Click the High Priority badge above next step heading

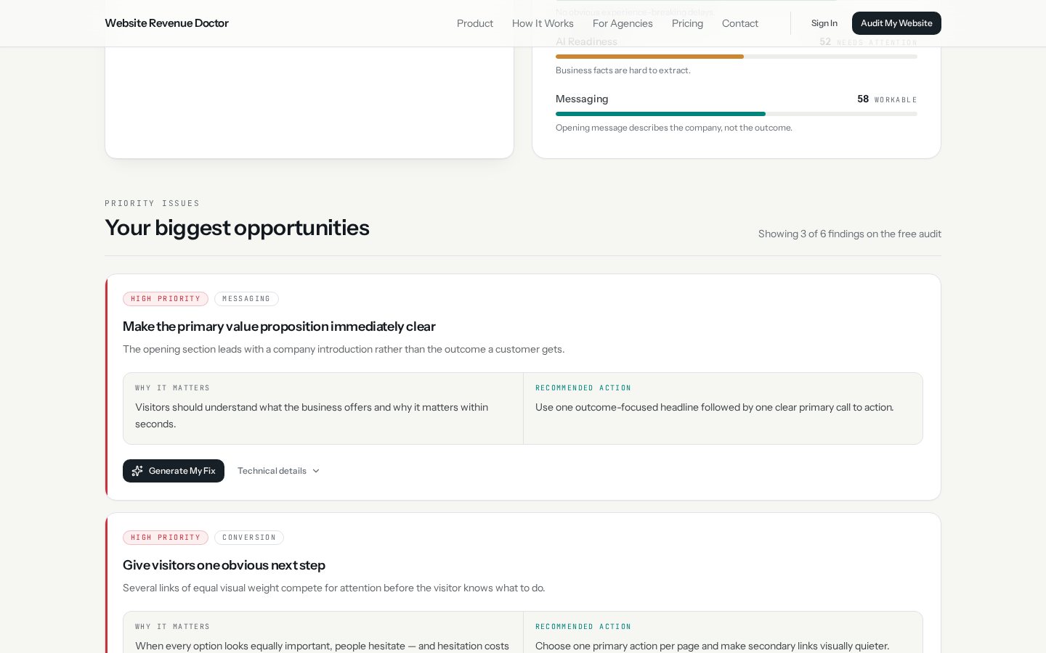(x=166, y=538)
